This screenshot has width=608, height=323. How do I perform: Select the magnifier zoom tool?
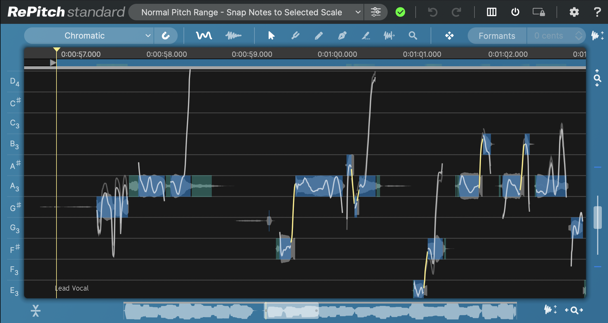click(413, 36)
